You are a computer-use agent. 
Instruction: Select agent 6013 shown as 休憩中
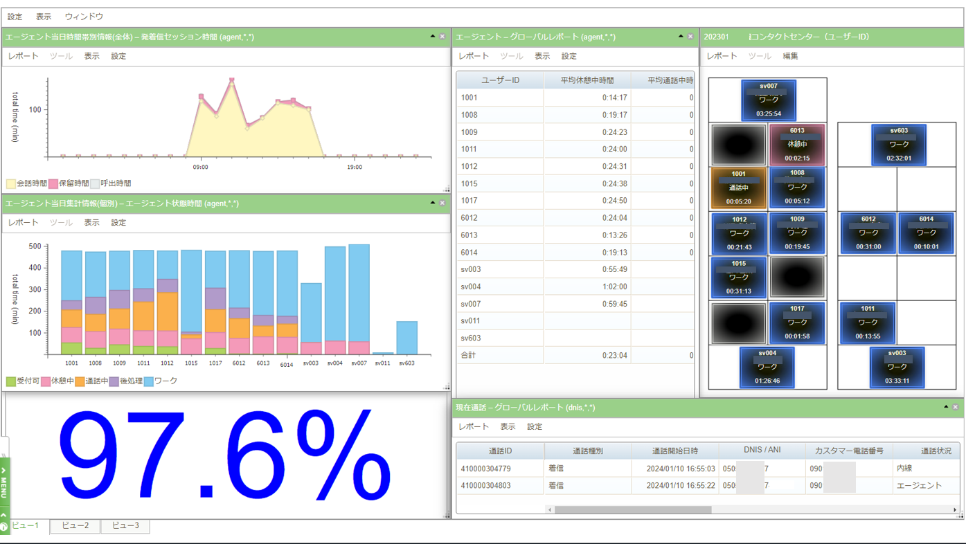coord(796,144)
